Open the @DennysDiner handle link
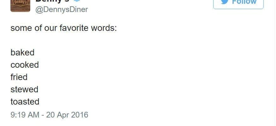Screen dimensions: 276x126 click(x=62, y=9)
